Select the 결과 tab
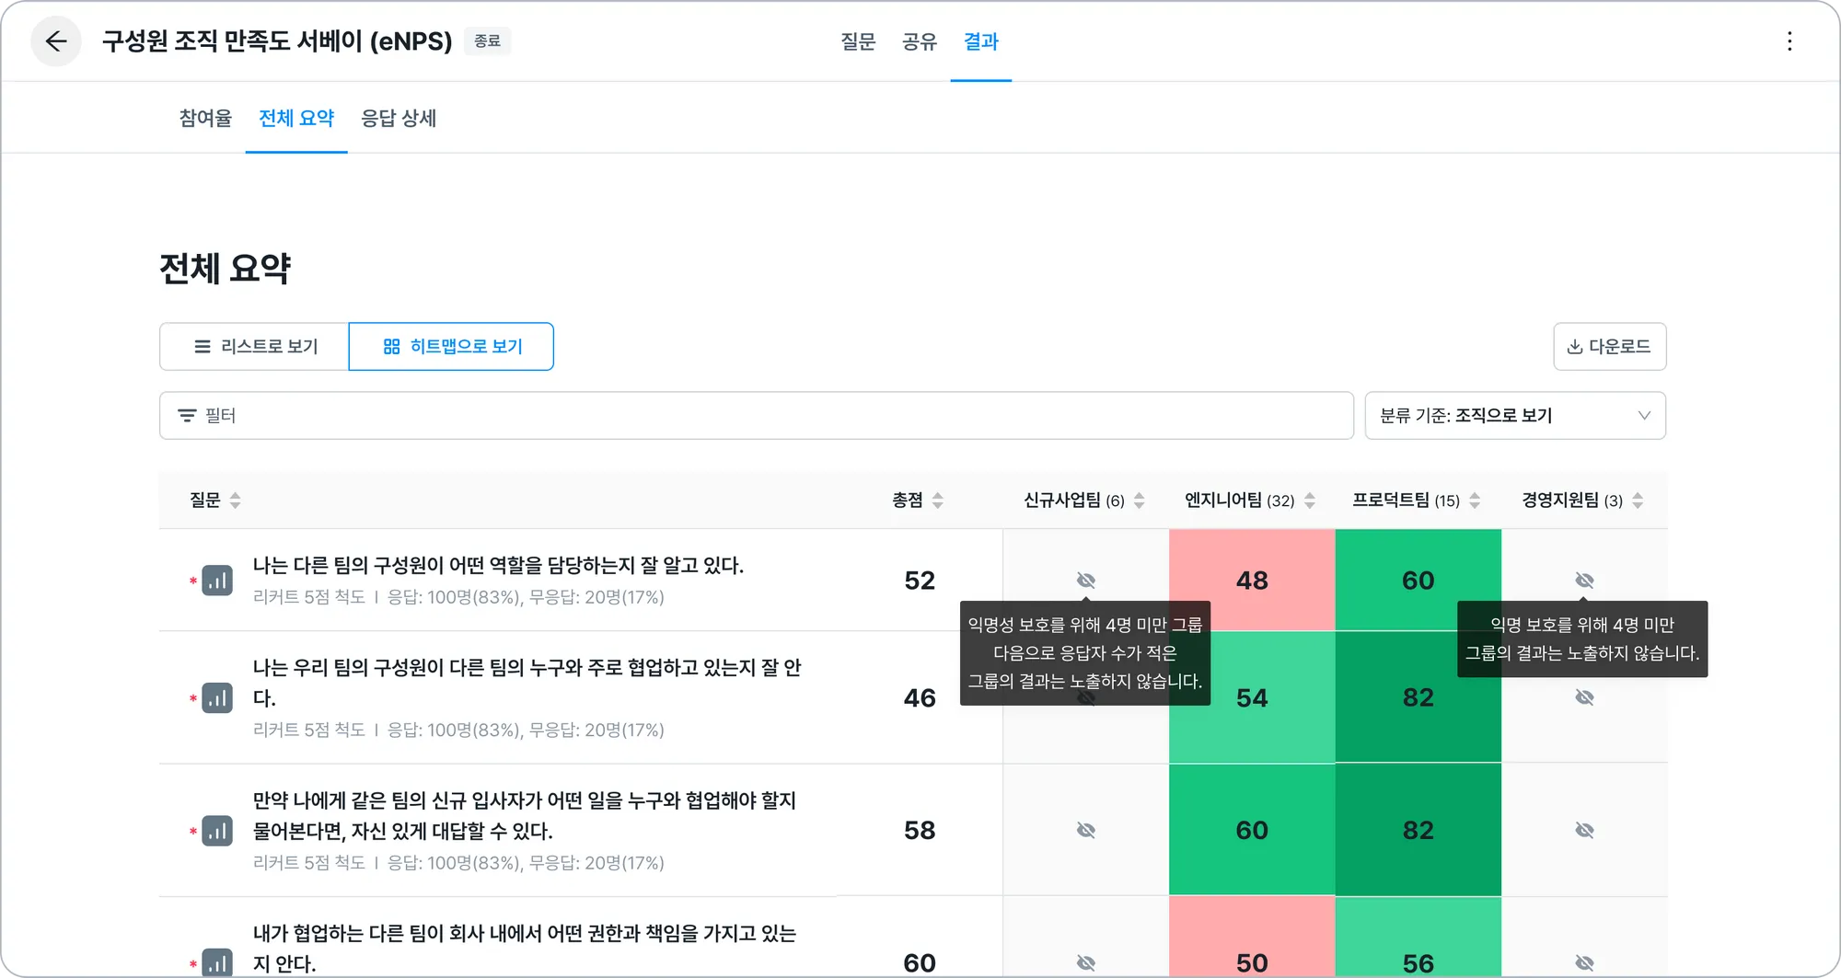This screenshot has height=978, width=1841. click(x=981, y=41)
